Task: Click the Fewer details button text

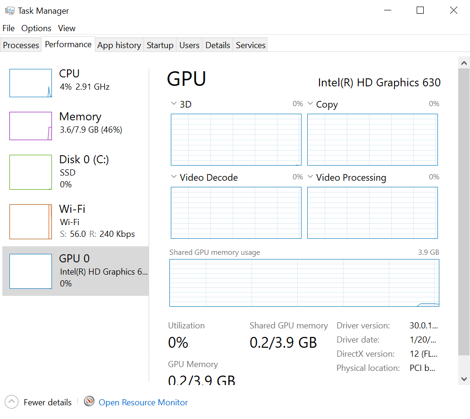Action: [48, 402]
